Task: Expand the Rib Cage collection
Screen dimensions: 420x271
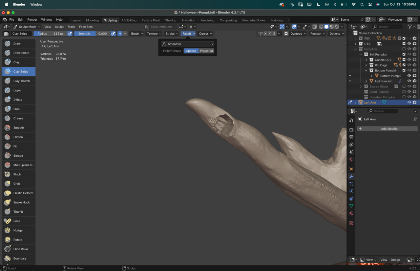Action: 366,65
